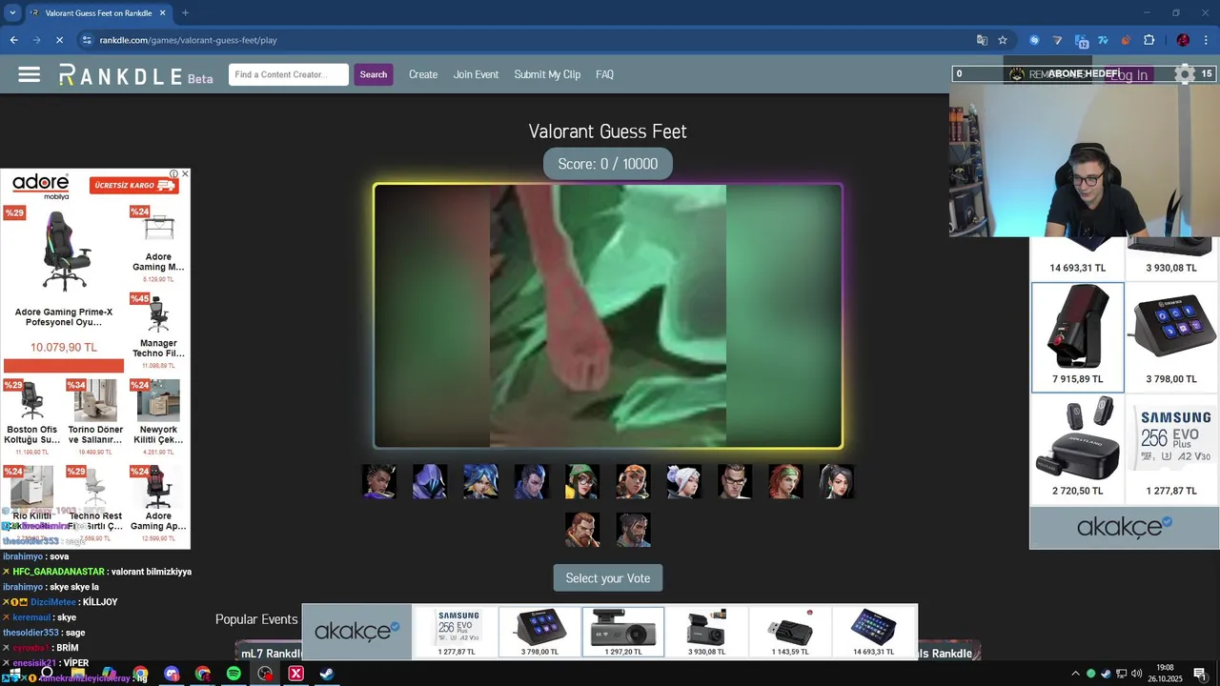Click the 1 143,59 TL USB adapter ad
The width and height of the screenshot is (1220, 686).
coord(789,632)
